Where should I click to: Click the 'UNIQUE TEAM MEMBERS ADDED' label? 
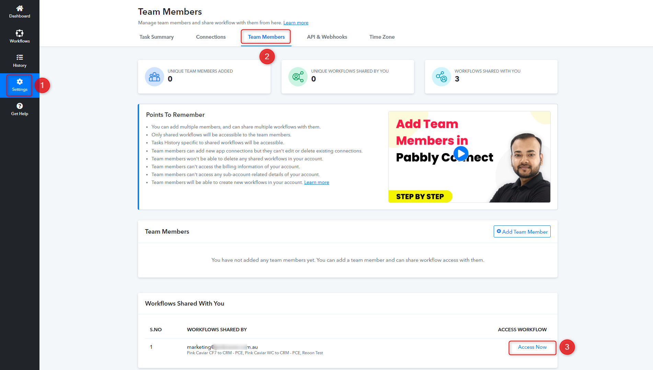200,71
